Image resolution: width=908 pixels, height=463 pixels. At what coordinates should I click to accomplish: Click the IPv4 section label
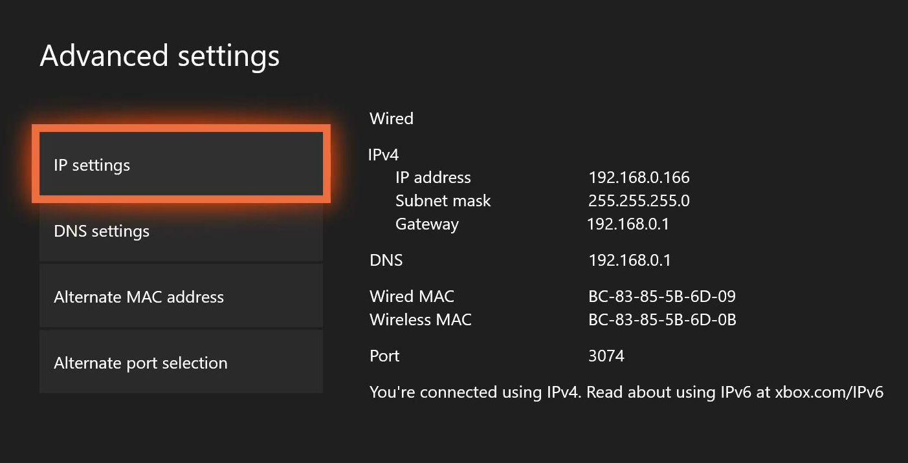point(383,155)
